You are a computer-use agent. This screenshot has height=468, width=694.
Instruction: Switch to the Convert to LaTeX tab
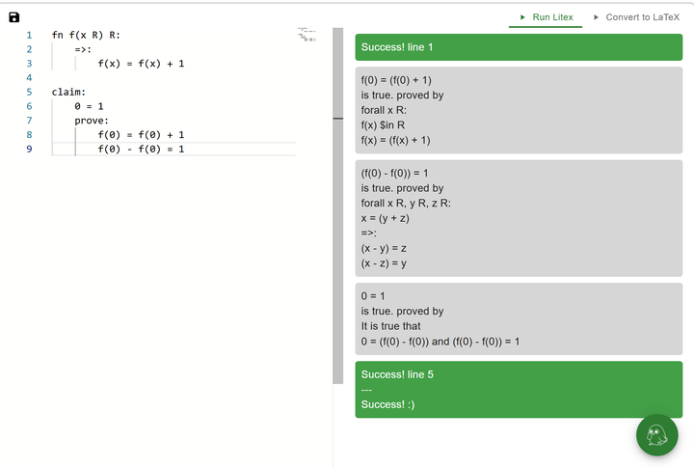pos(637,17)
